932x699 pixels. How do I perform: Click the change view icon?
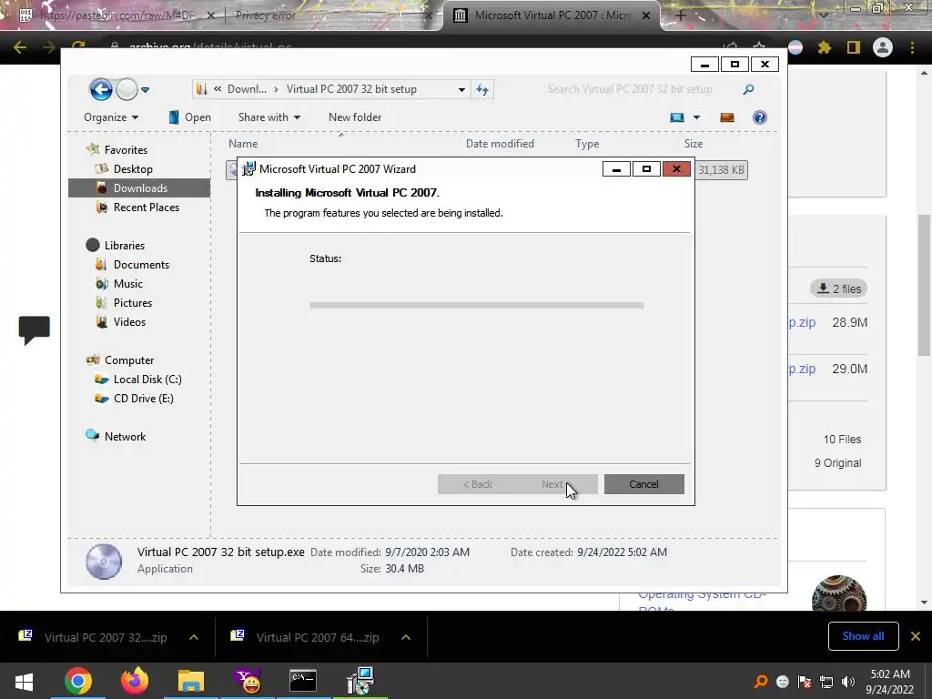pos(677,117)
